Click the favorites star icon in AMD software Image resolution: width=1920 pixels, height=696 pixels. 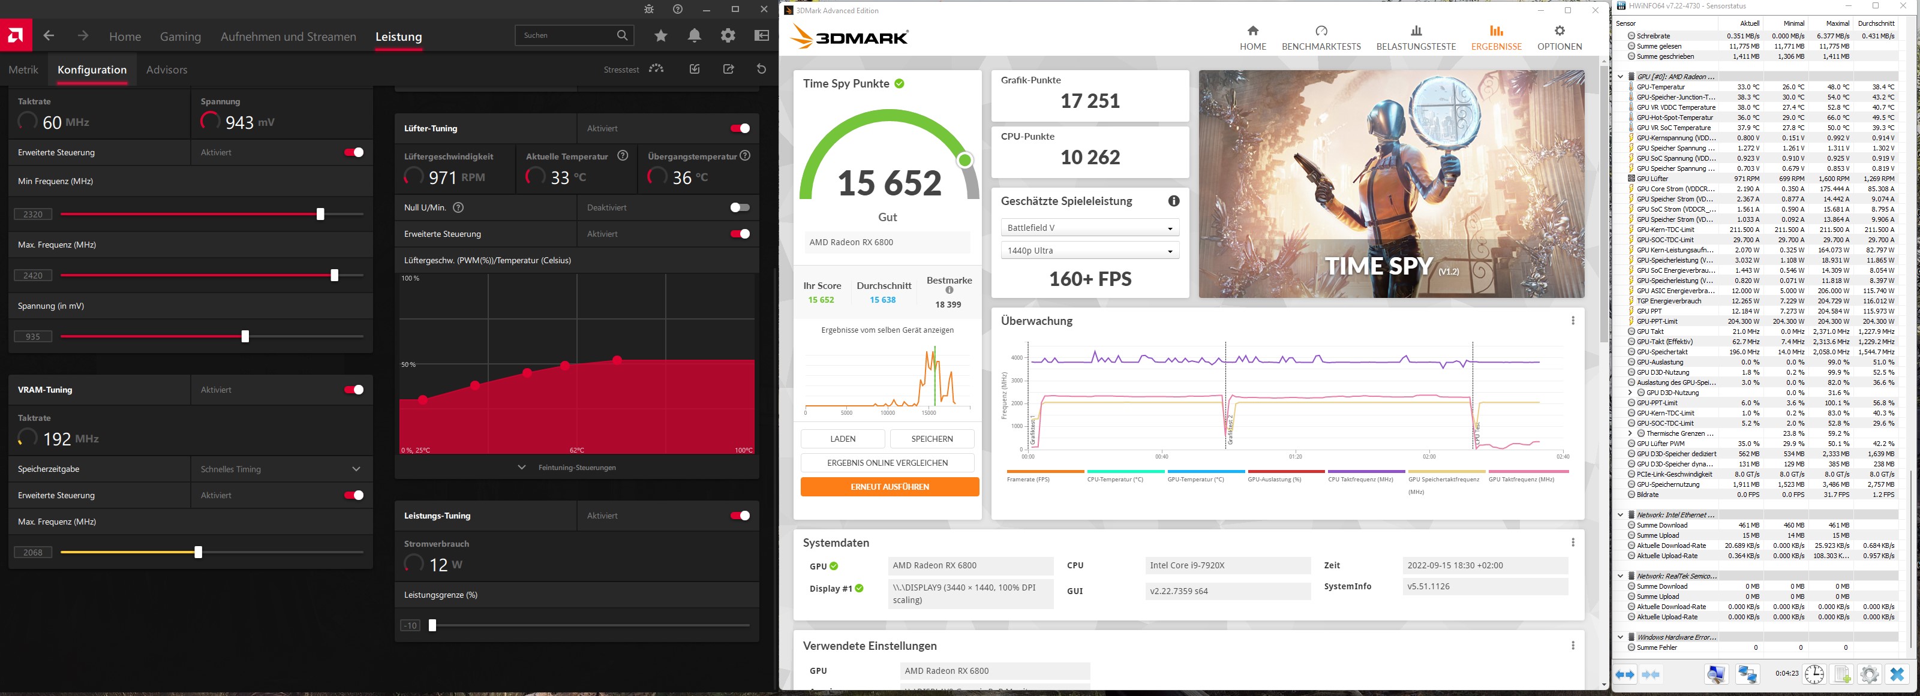pyautogui.click(x=660, y=36)
